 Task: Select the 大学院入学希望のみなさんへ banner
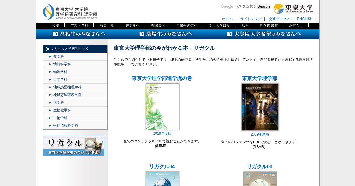264,34
